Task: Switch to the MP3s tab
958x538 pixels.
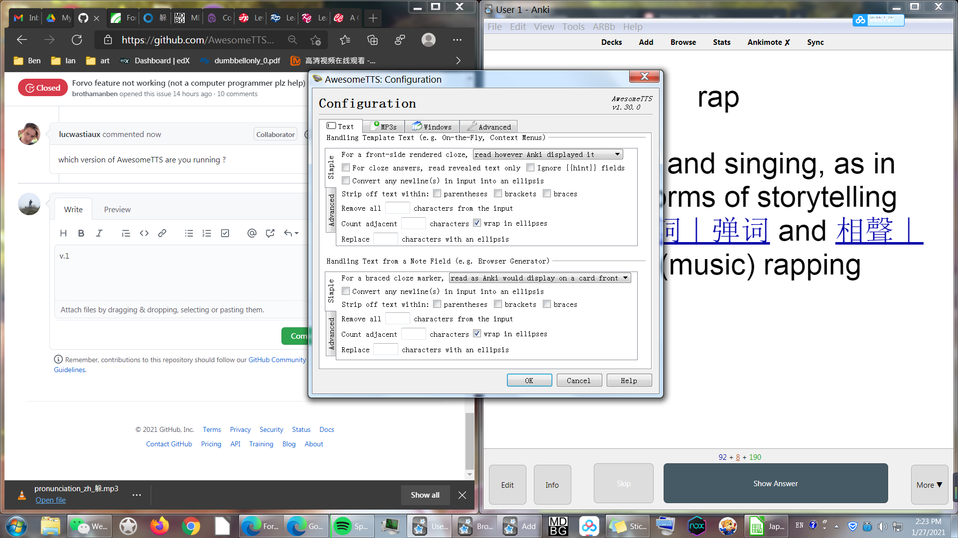Action: click(384, 127)
